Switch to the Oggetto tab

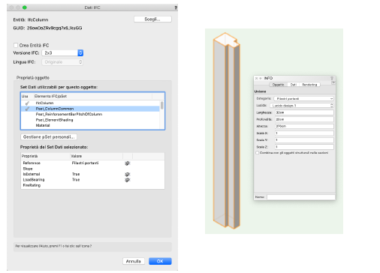(x=278, y=85)
